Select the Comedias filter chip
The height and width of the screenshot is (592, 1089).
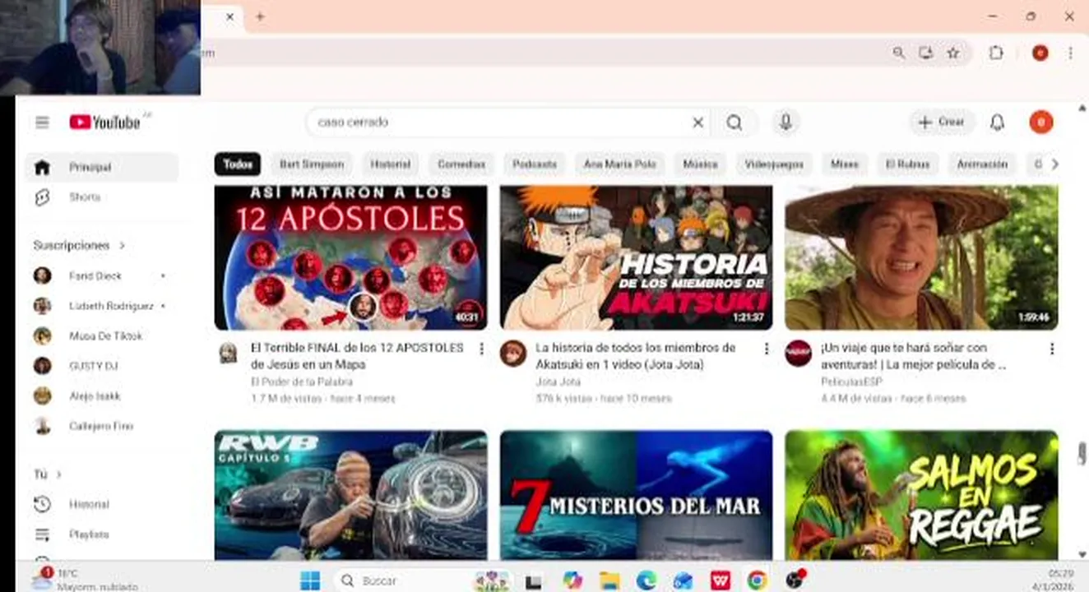click(x=461, y=164)
